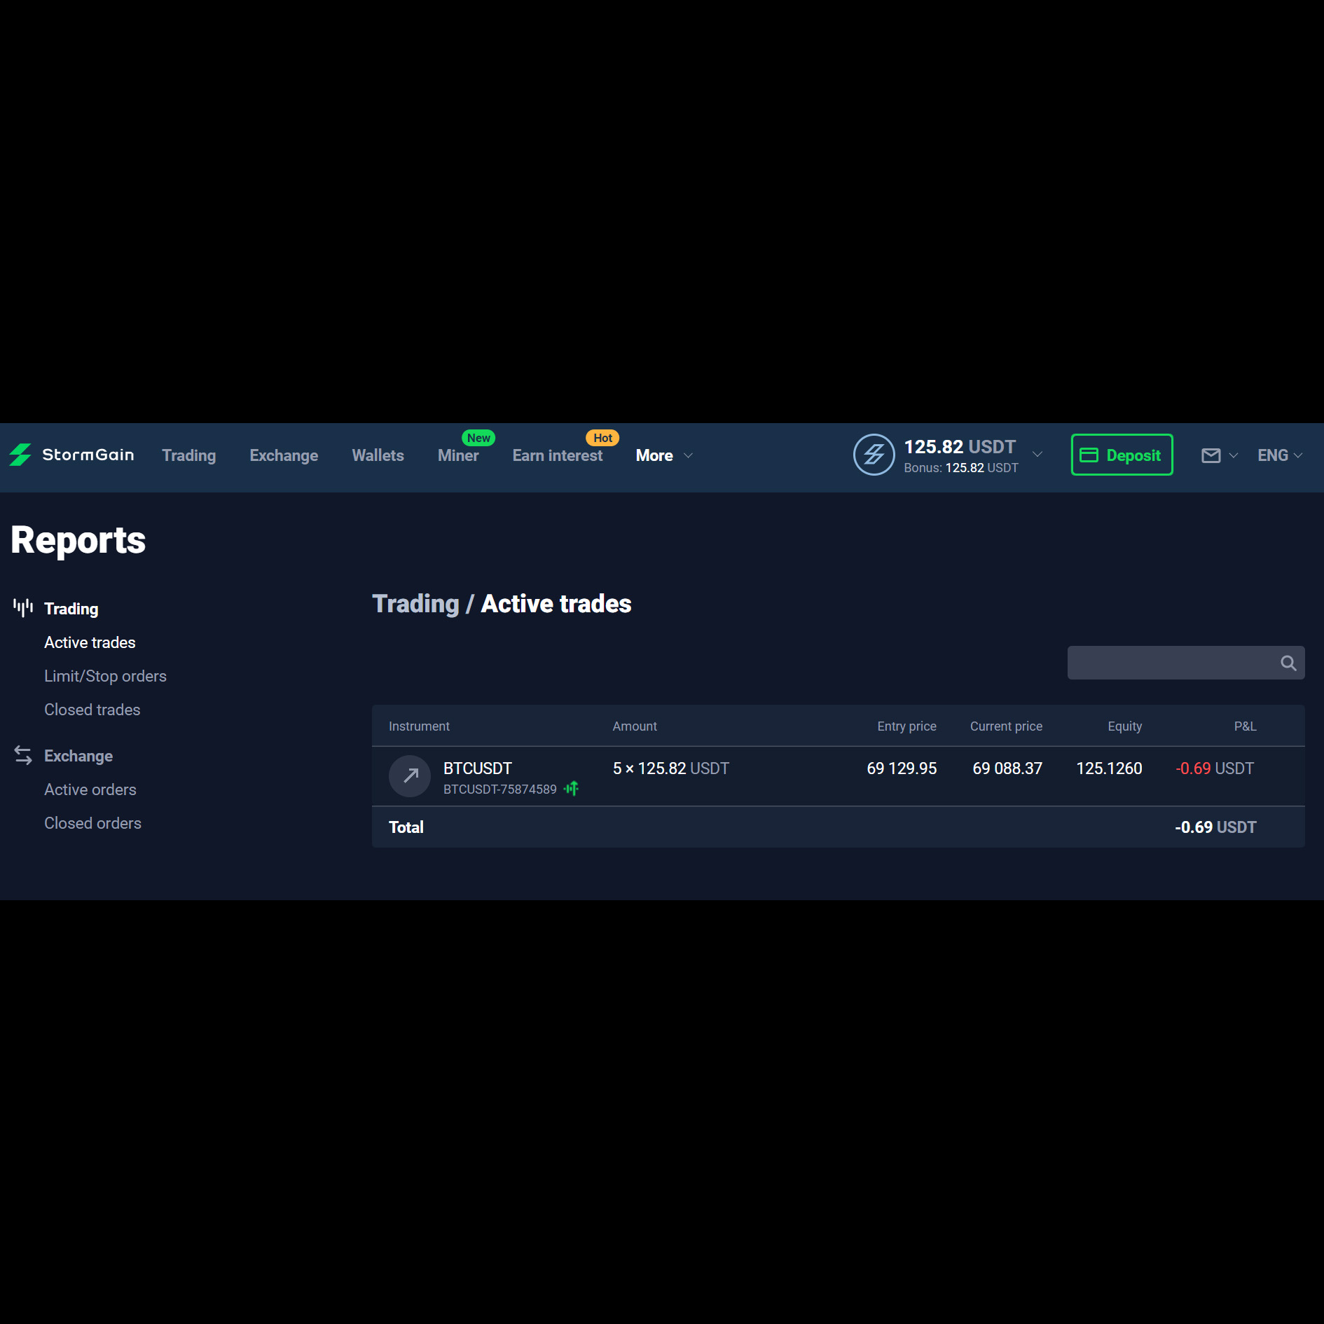Click the StormGain lightning logo icon
The height and width of the screenshot is (1324, 1324).
click(20, 455)
